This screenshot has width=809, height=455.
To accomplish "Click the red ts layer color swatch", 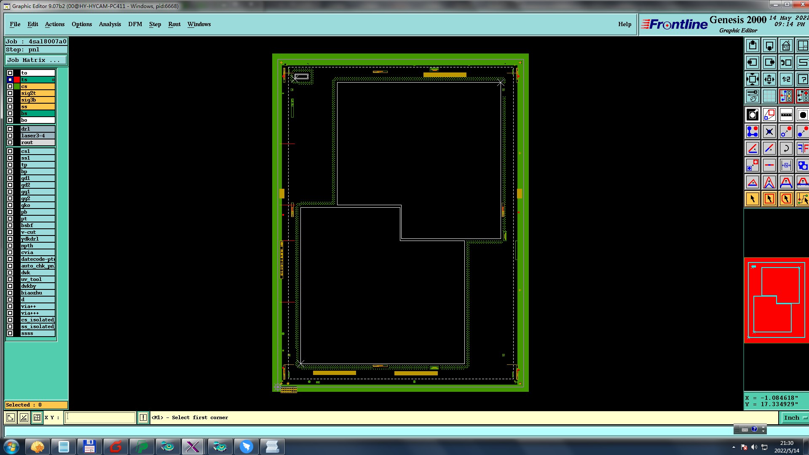I will 17,80.
